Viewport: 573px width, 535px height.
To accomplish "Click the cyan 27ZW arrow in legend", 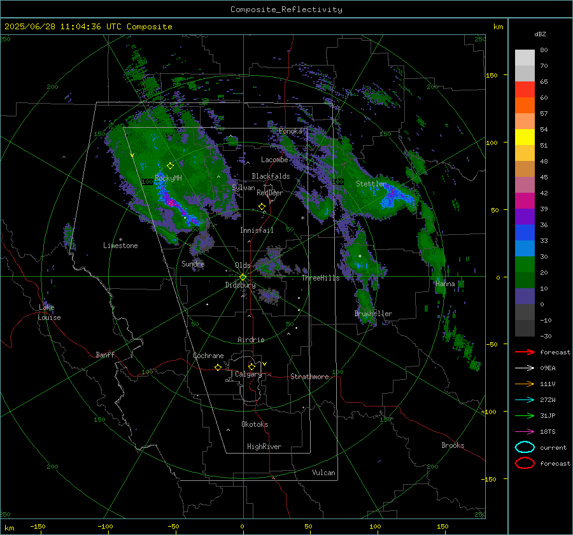I will coord(525,400).
